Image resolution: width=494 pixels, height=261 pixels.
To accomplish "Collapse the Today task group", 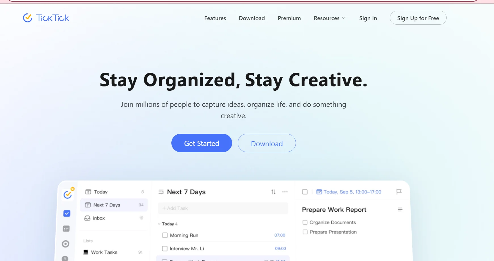I will (159, 224).
